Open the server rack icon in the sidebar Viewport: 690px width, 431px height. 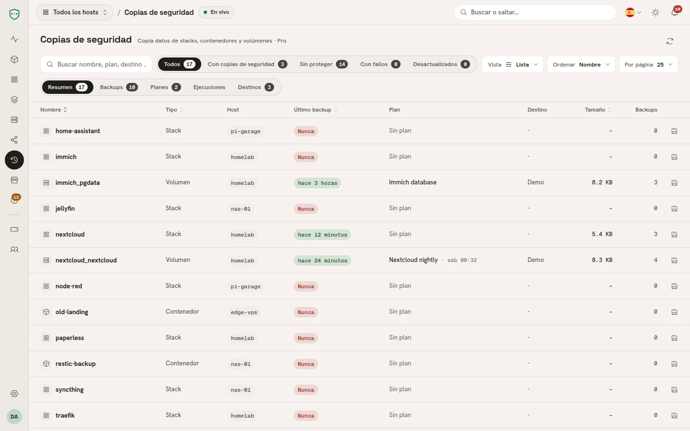tap(14, 120)
